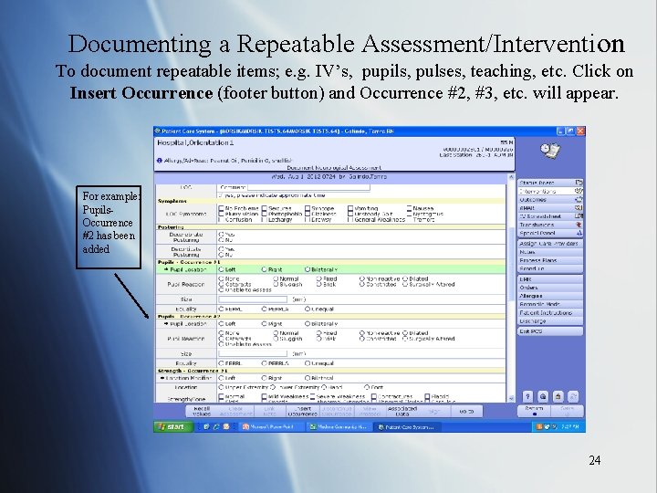Select Right for Pupils Occurrence #2 location
The width and height of the screenshot is (657, 493).
(x=265, y=323)
